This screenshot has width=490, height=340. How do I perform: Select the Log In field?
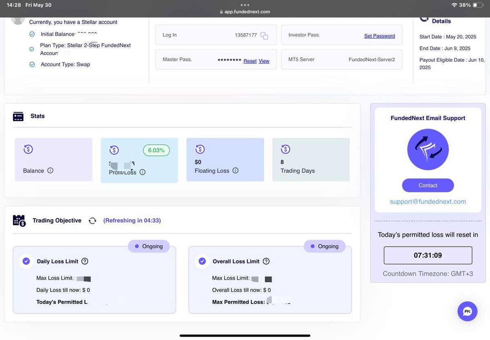216,35
